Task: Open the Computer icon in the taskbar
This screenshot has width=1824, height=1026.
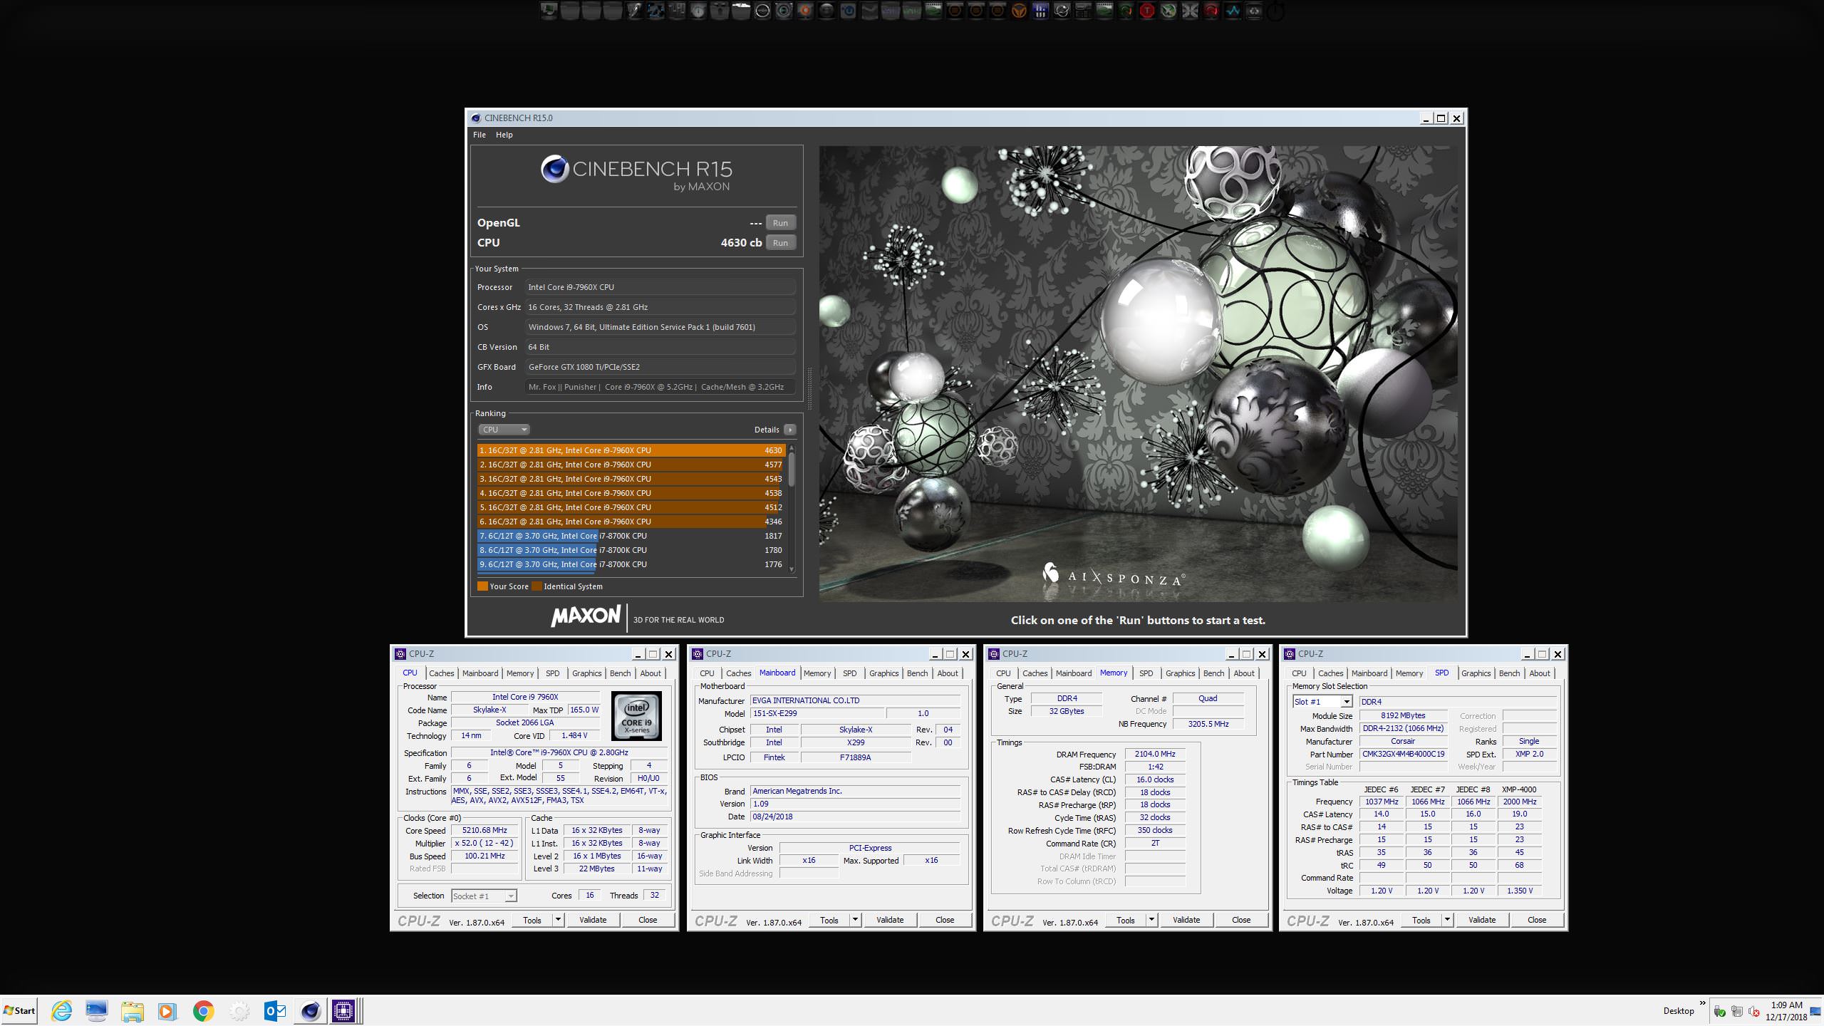Action: (x=96, y=1010)
